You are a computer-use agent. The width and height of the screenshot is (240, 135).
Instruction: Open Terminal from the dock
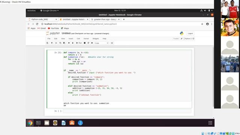[38, 123]
